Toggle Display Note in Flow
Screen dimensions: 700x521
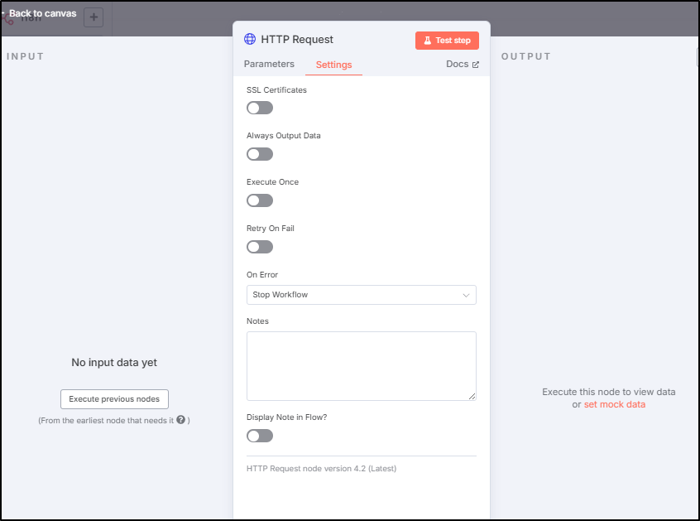coord(260,436)
